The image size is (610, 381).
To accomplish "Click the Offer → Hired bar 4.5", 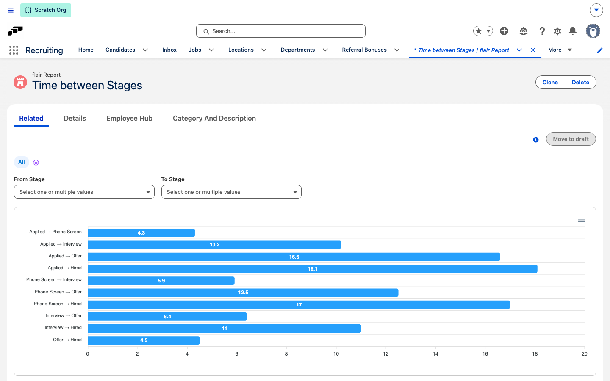I will click(144, 340).
